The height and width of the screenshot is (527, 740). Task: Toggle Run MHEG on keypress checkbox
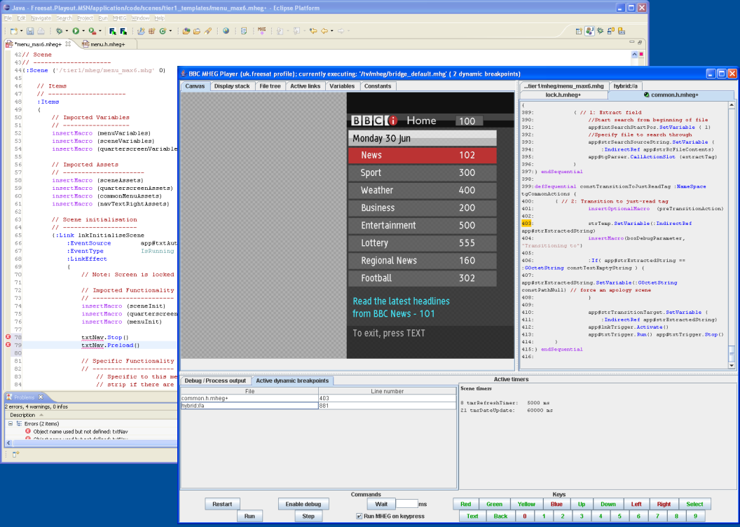tap(359, 516)
